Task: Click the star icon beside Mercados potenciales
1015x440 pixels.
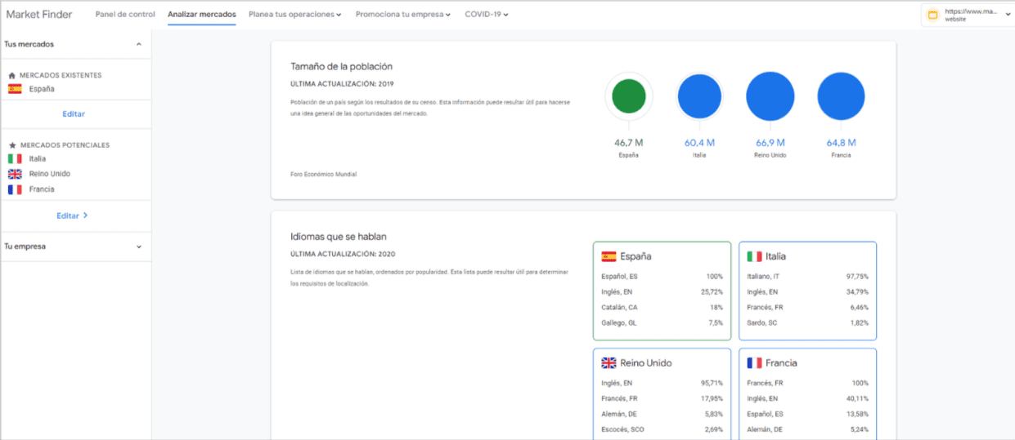Action: point(11,145)
